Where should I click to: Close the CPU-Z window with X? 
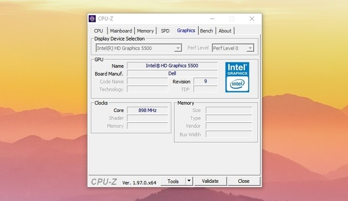tap(252, 19)
